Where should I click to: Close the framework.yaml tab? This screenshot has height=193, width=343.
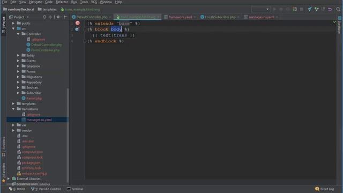tap(195, 17)
